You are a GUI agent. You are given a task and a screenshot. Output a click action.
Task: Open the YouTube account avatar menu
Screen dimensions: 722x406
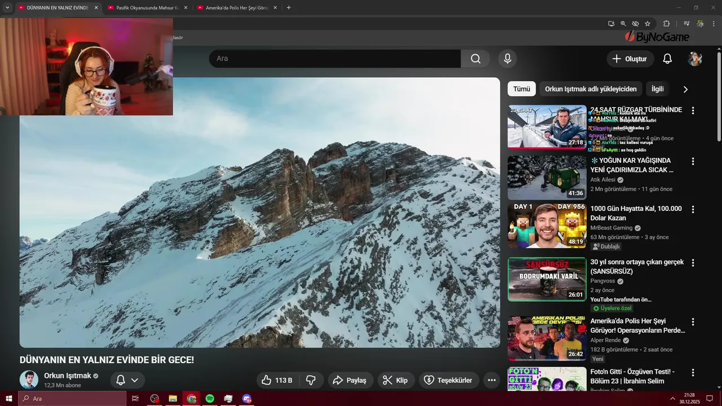coord(695,59)
